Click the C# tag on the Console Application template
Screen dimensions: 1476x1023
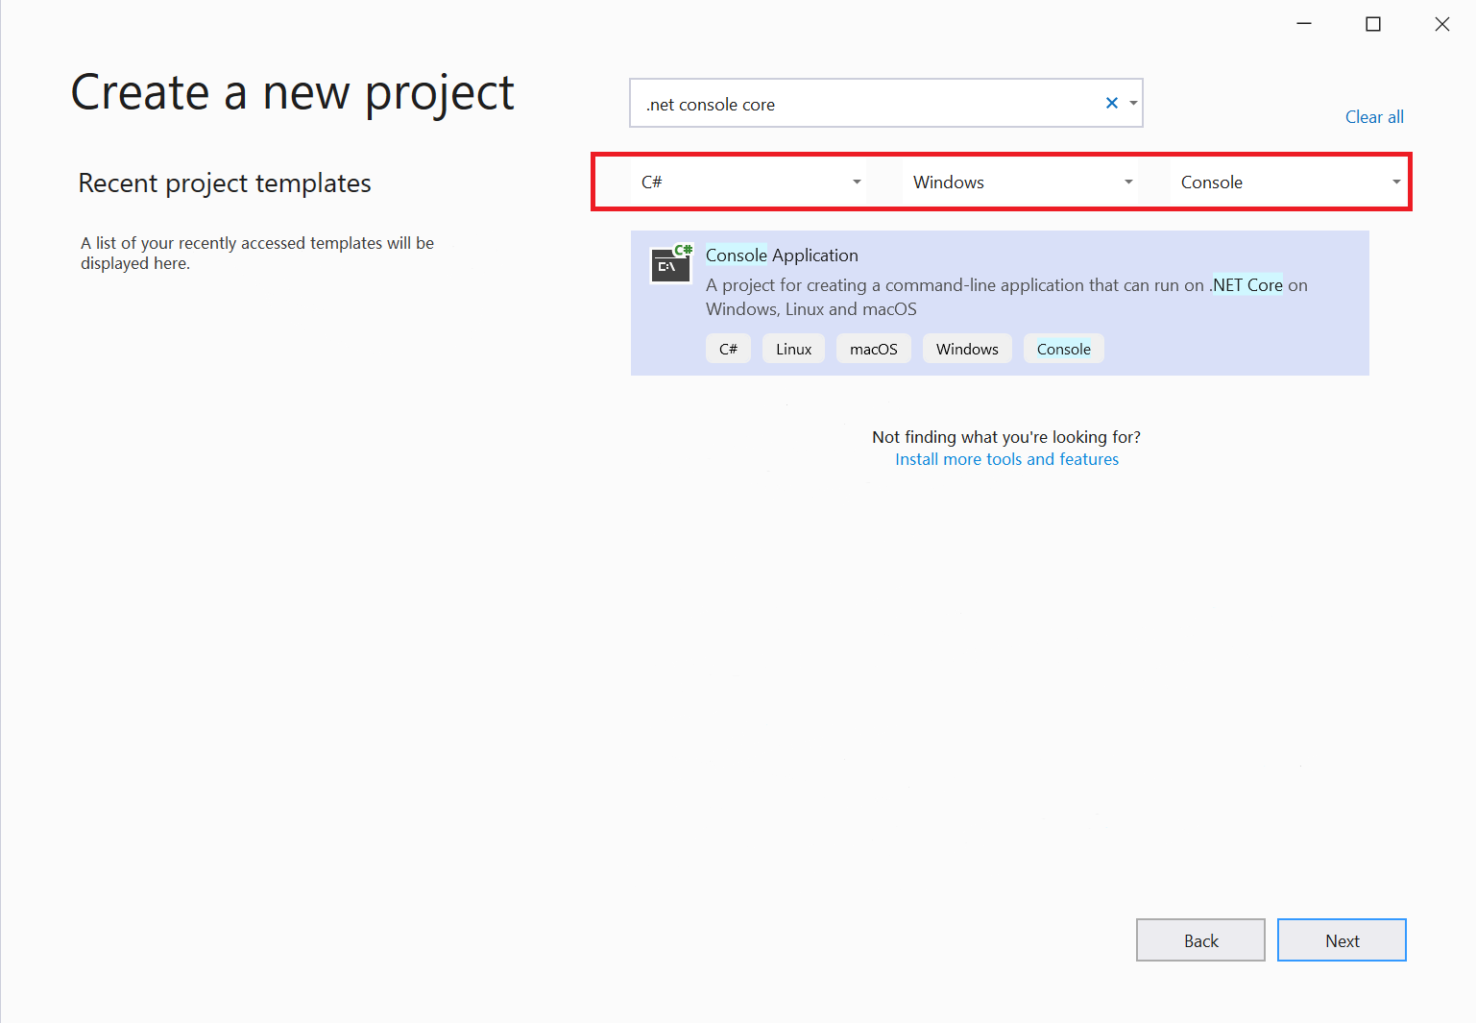728,348
